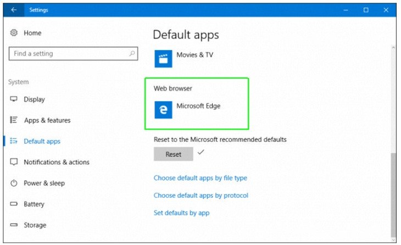Click the Display monitor icon
Screen dimensions: 401x245
pyautogui.click(x=14, y=99)
